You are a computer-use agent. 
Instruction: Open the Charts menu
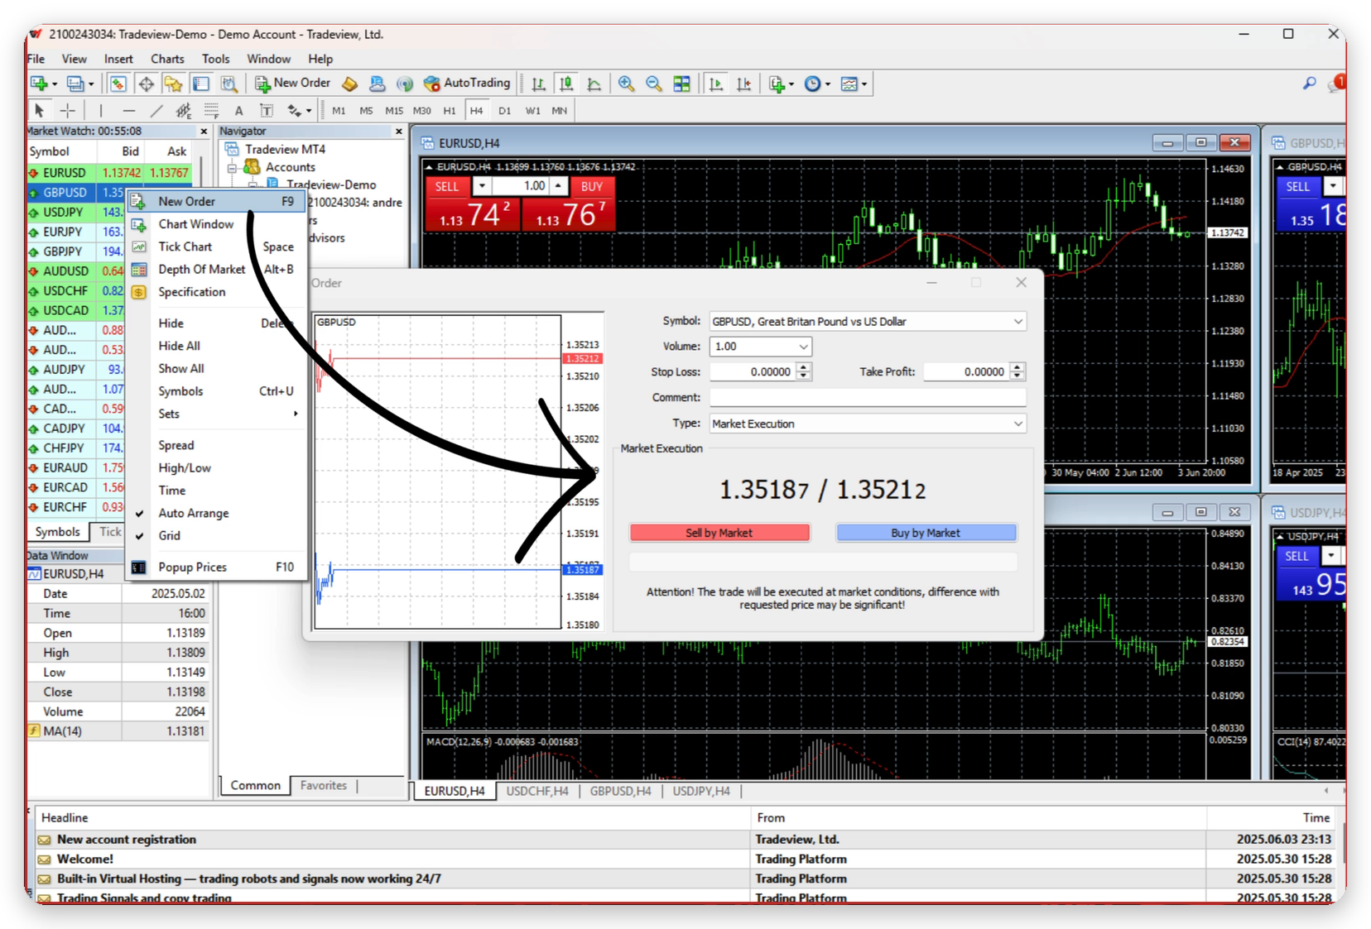(167, 59)
